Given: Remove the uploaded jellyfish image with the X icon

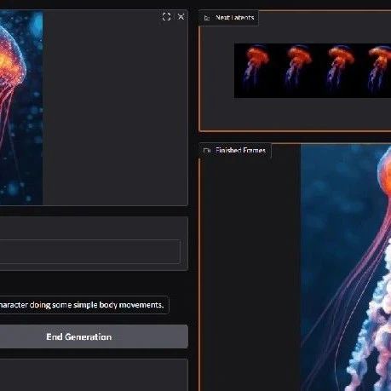Looking at the screenshot, I should point(181,17).
